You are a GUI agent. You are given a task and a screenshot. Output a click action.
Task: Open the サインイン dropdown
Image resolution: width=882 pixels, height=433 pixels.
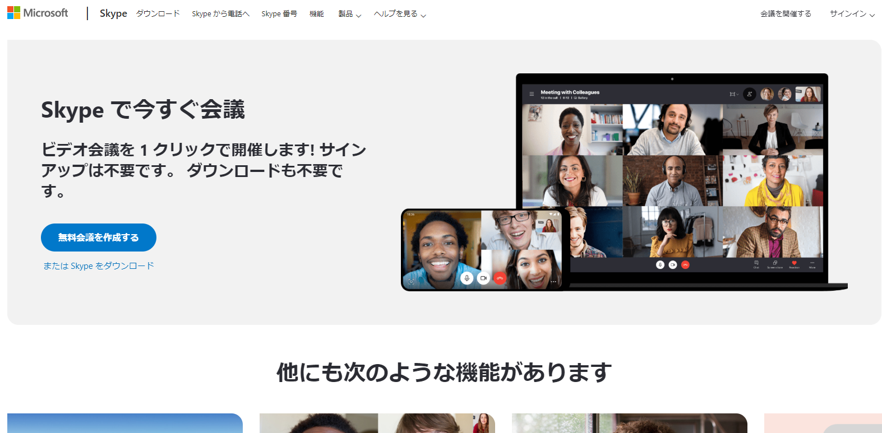coord(852,14)
